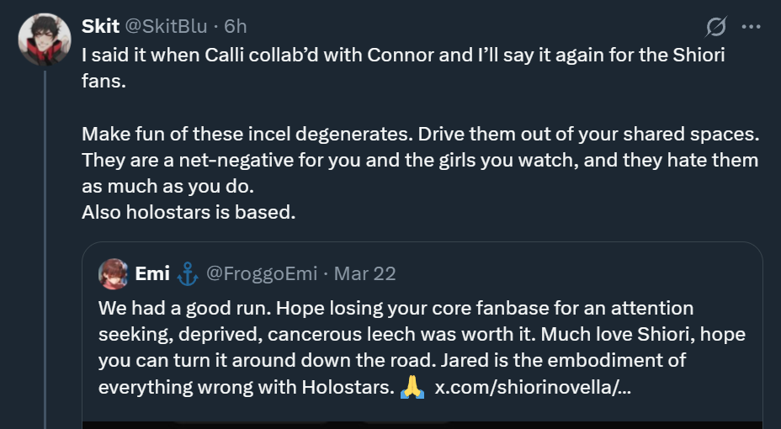Click the Skit display name
Viewport: 781px width, 429px height.
[100, 27]
